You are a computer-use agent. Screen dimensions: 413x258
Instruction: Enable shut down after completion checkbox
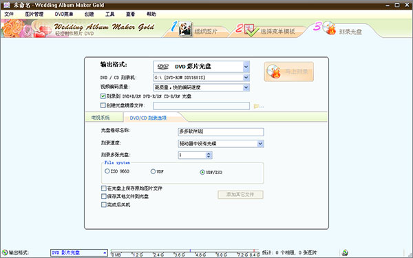104,204
